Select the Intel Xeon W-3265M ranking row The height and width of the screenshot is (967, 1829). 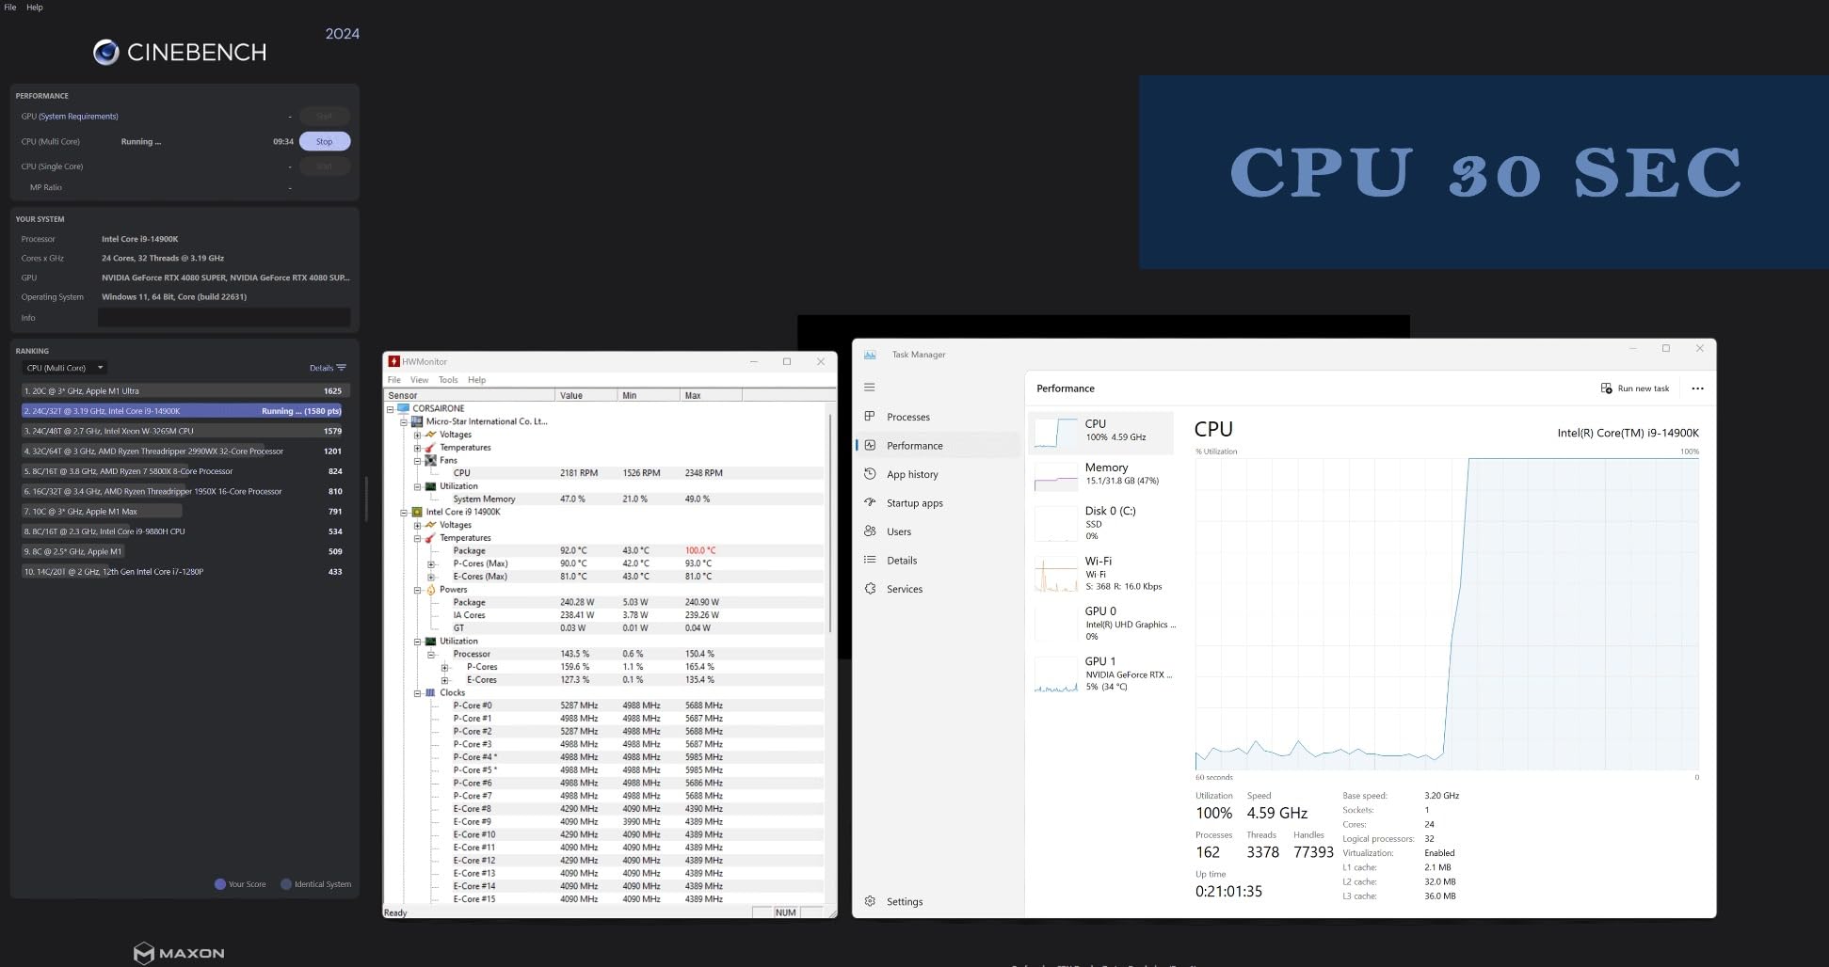(185, 431)
